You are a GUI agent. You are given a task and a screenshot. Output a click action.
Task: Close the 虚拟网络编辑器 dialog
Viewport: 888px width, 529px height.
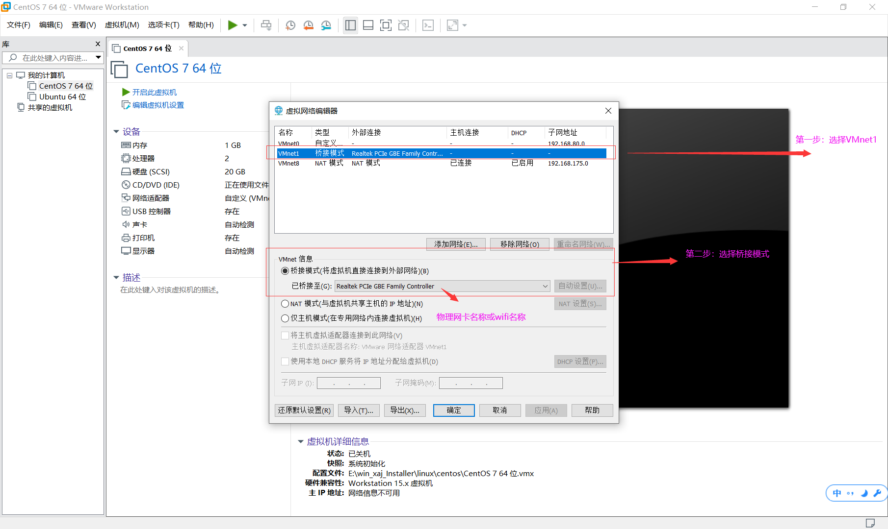[608, 111]
